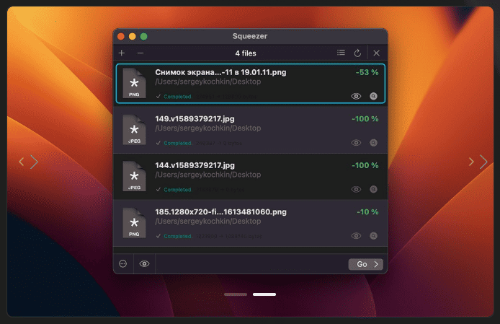Select file name 149.v1589379217.jpg

[x=195, y=119]
